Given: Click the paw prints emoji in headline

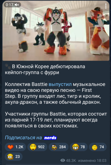Looking at the screenshot, I should point(8,67).
